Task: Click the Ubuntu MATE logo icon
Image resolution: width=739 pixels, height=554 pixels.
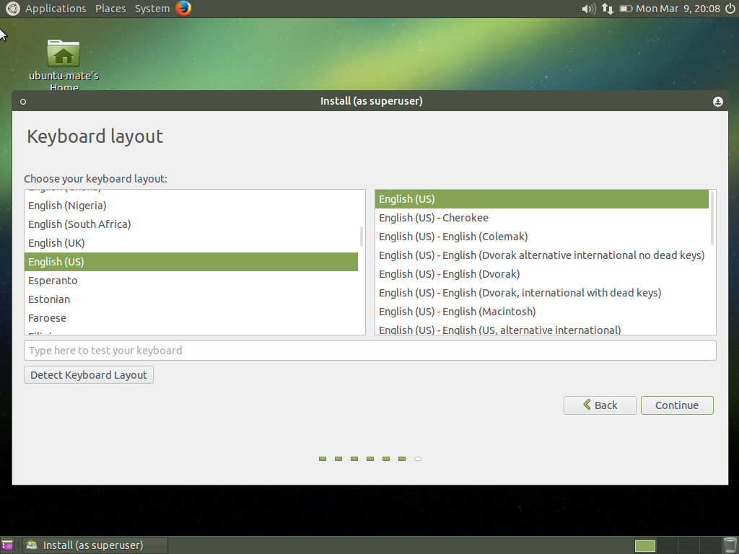Action: [x=13, y=9]
